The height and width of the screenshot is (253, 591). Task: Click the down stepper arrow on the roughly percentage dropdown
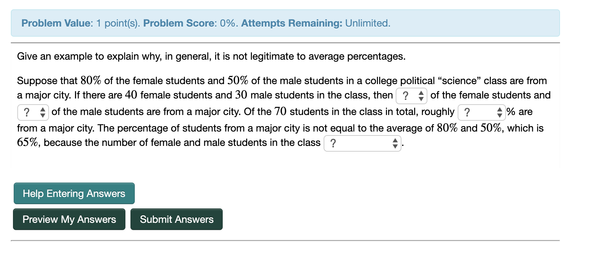pyautogui.click(x=499, y=115)
